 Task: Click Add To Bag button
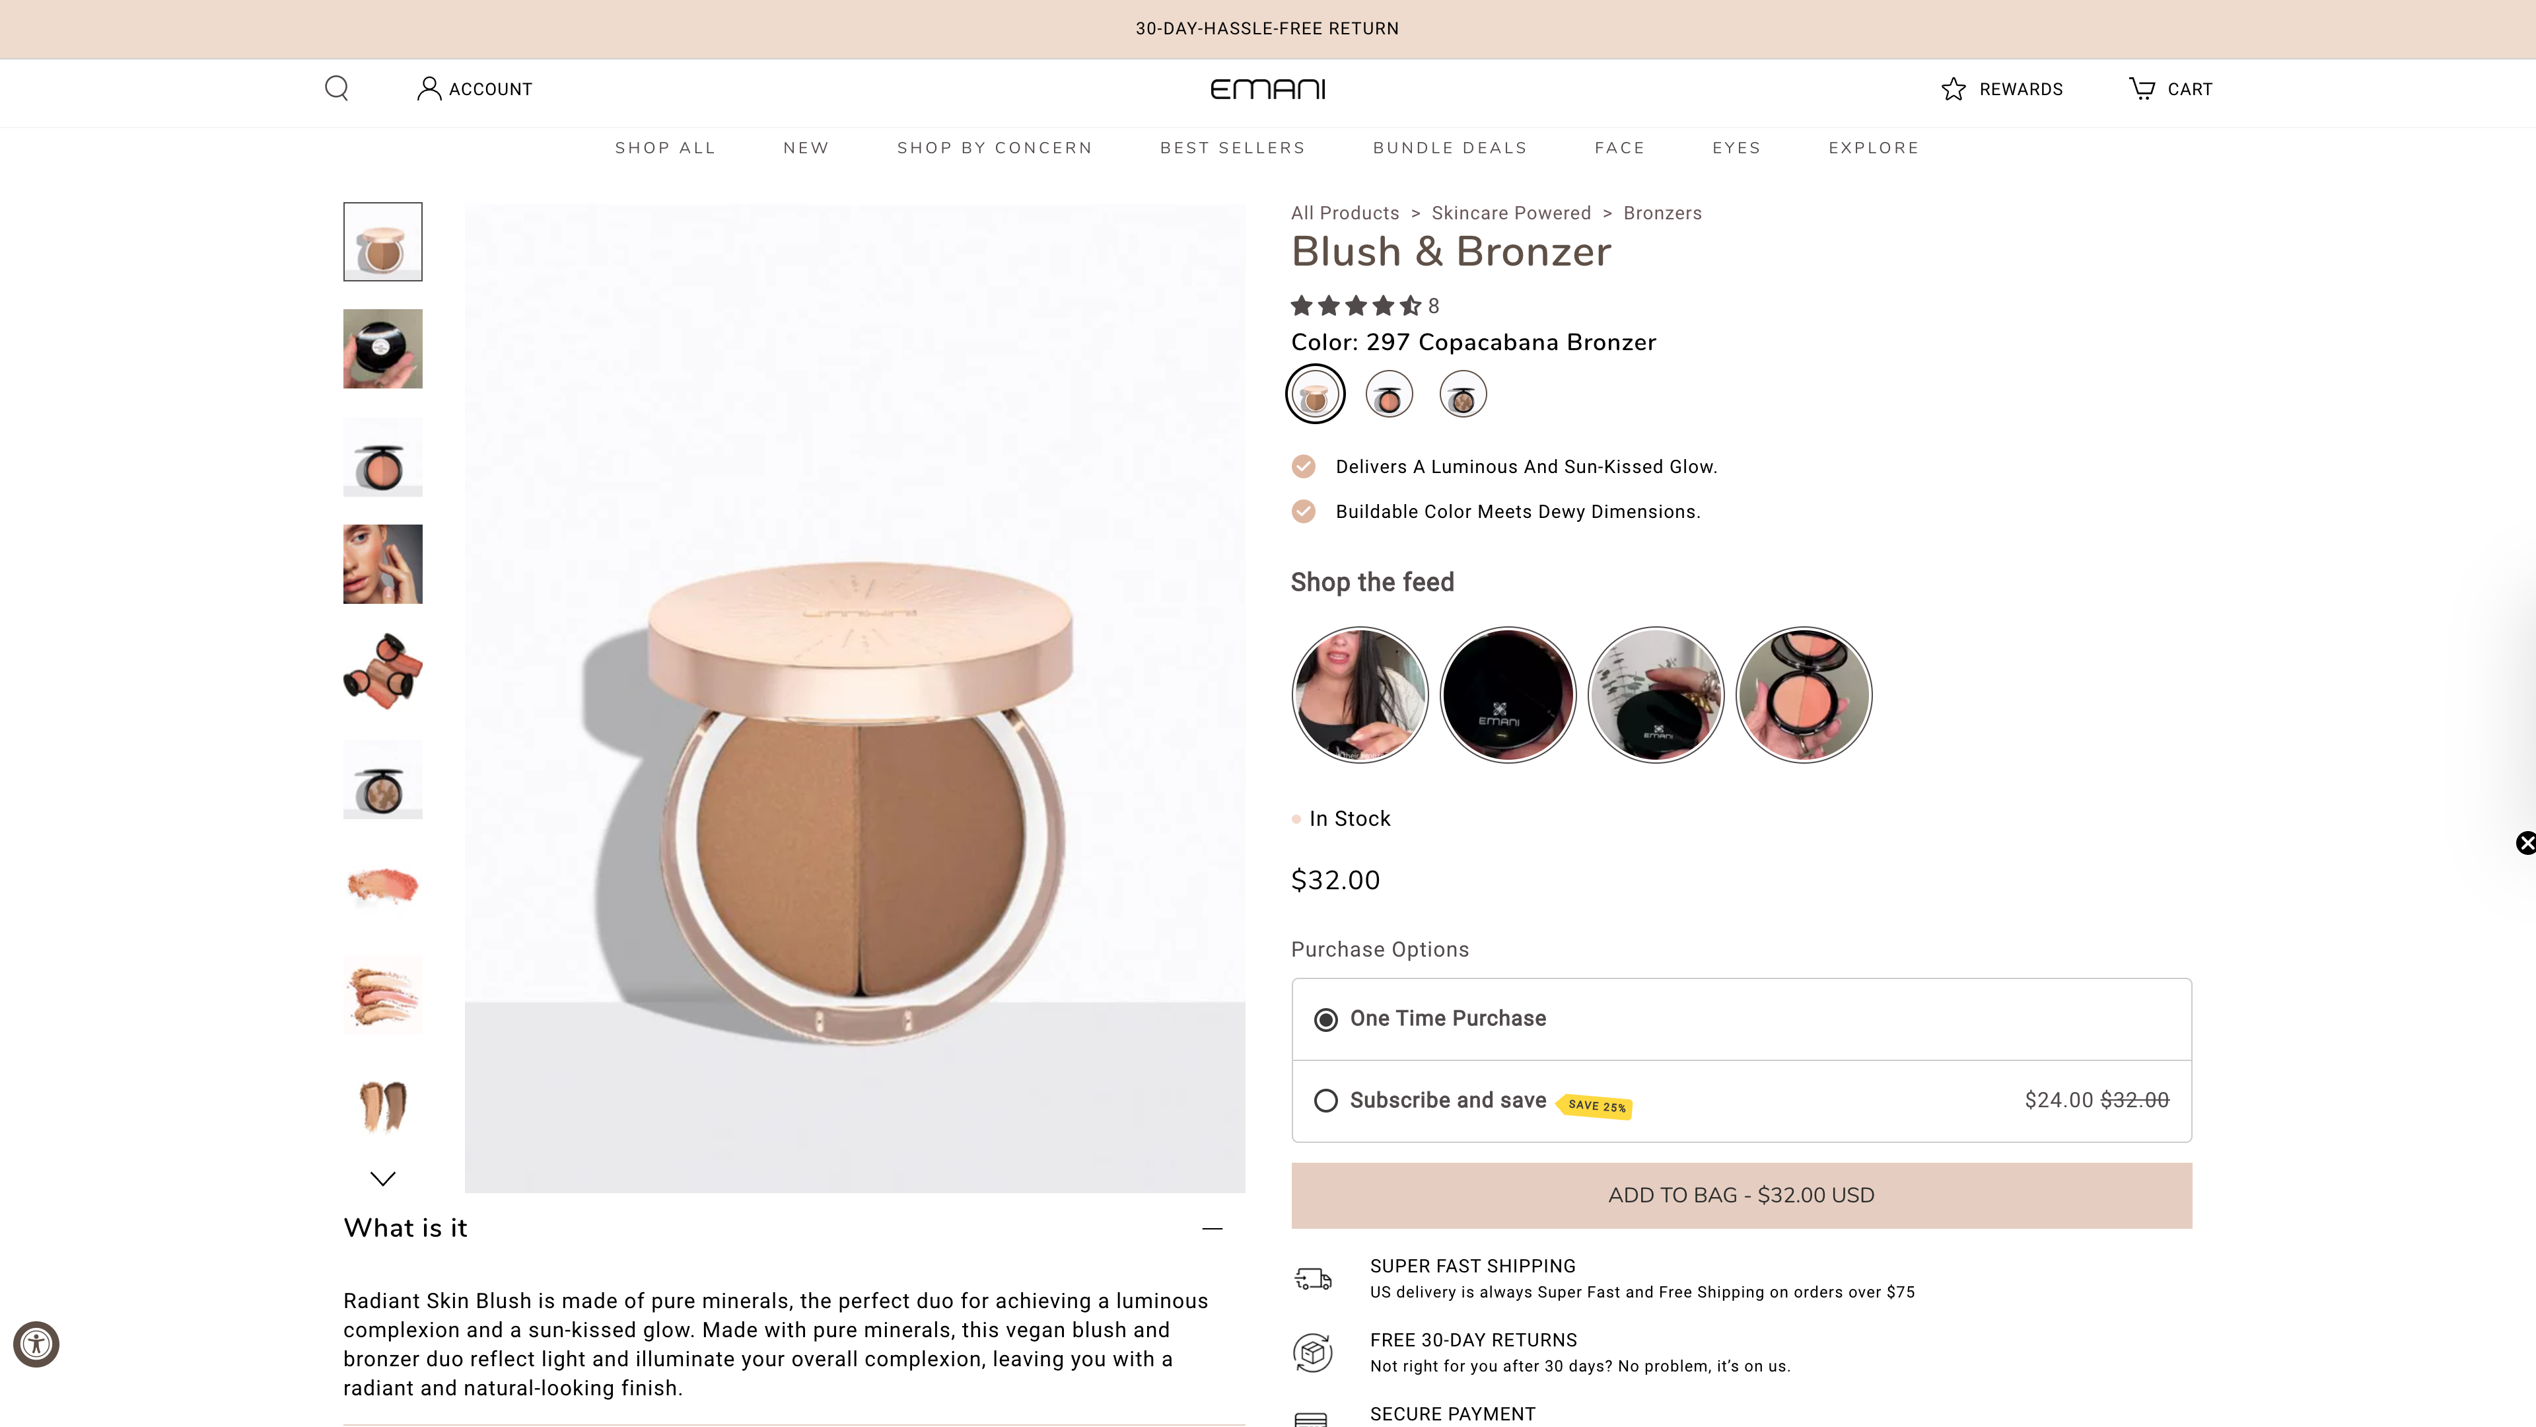pyautogui.click(x=1741, y=1194)
